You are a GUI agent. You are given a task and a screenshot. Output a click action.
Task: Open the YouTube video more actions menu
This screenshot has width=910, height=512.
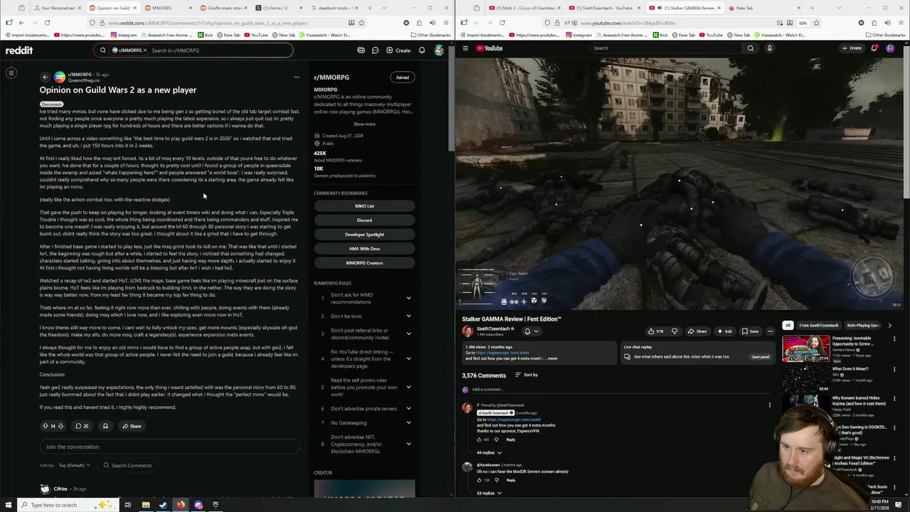click(x=770, y=331)
